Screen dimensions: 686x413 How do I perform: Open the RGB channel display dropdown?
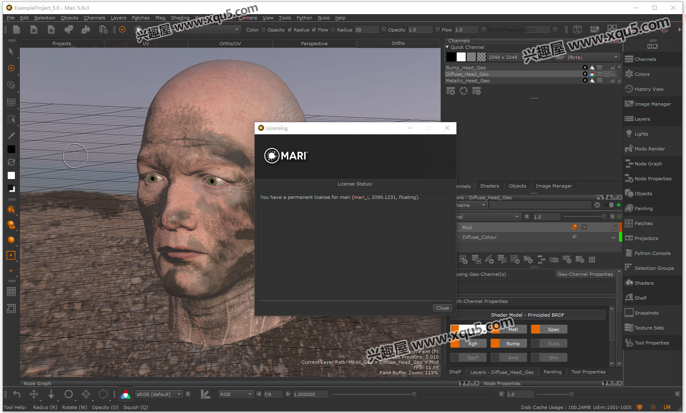[236, 394]
